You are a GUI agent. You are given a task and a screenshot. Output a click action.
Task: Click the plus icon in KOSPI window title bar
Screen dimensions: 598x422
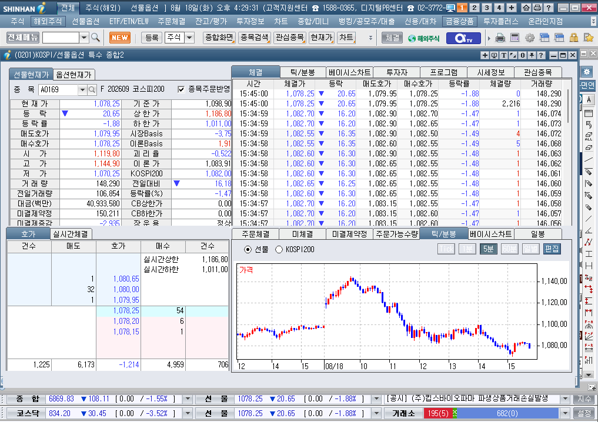(485, 55)
